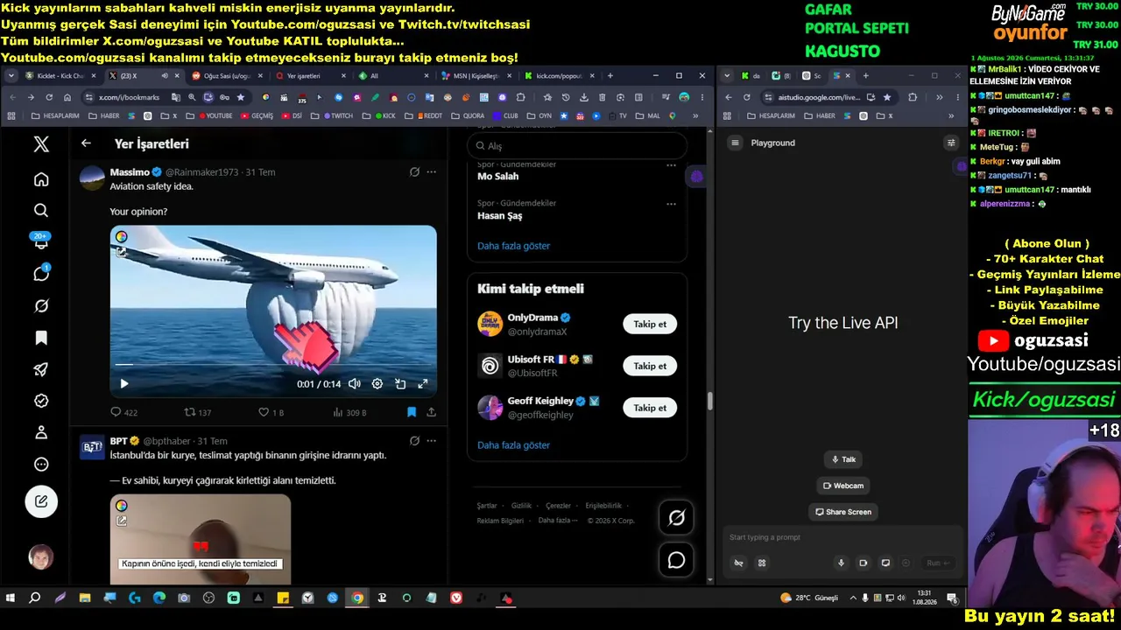Open Bookmarks in the X sidebar
This screenshot has height=630, width=1121.
tap(41, 338)
